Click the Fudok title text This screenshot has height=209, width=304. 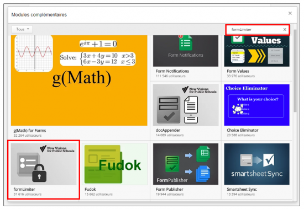tap(90, 190)
